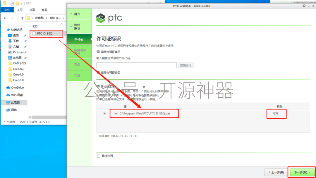Open the 文件 tab in File Explorer
The image size is (316, 178).
coord(7,10)
